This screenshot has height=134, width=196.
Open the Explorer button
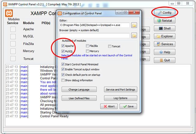(165, 36)
